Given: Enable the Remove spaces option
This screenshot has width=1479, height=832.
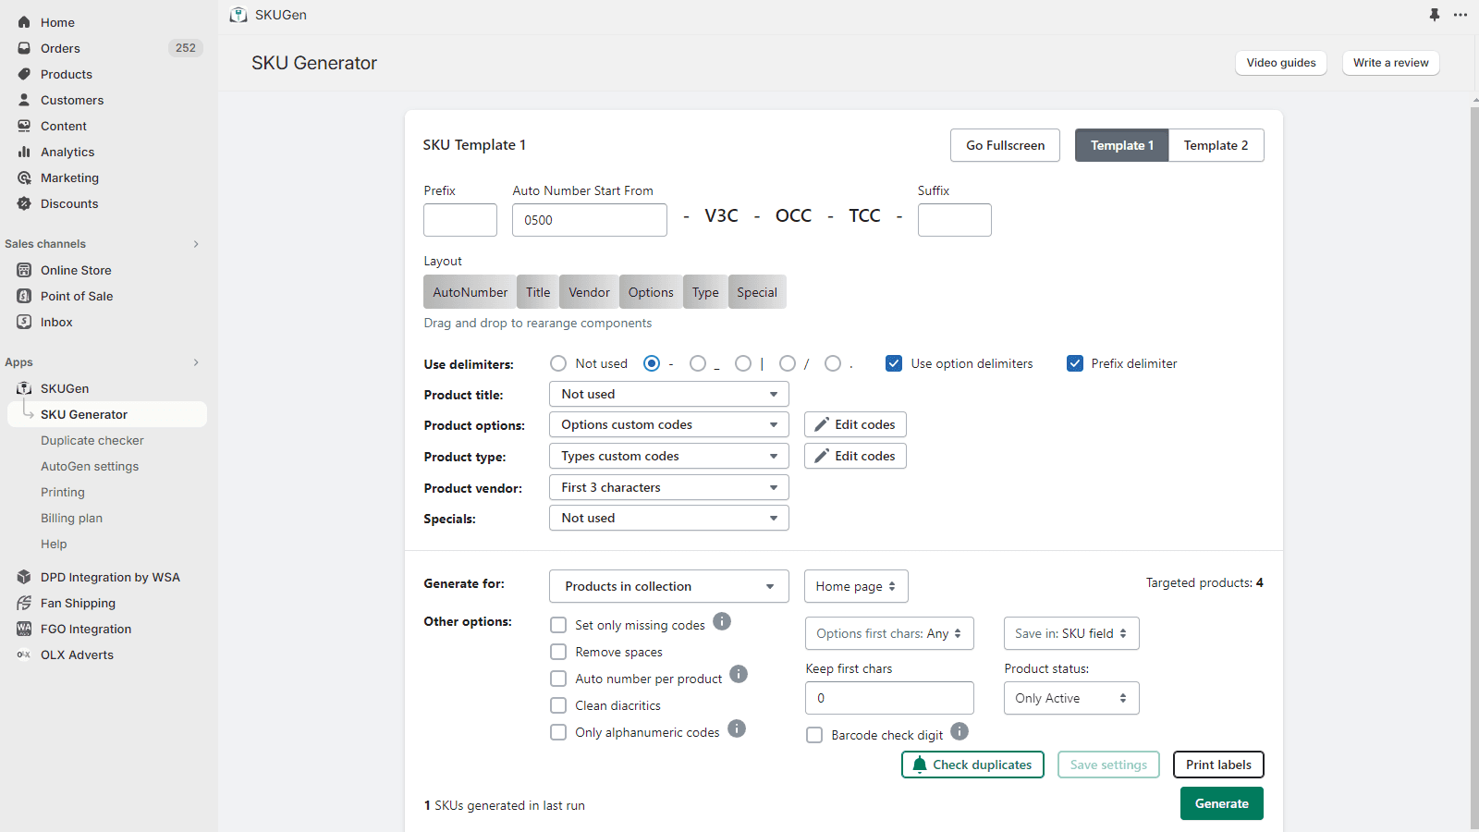Looking at the screenshot, I should (558, 652).
